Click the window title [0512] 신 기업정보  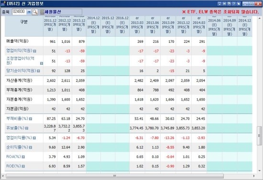(x=25, y=3)
